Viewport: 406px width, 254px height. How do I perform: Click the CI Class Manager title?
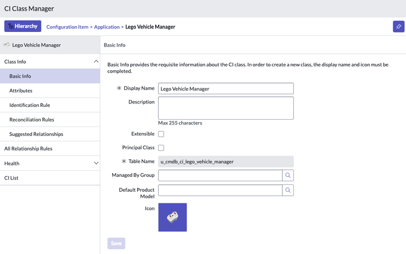29,9
